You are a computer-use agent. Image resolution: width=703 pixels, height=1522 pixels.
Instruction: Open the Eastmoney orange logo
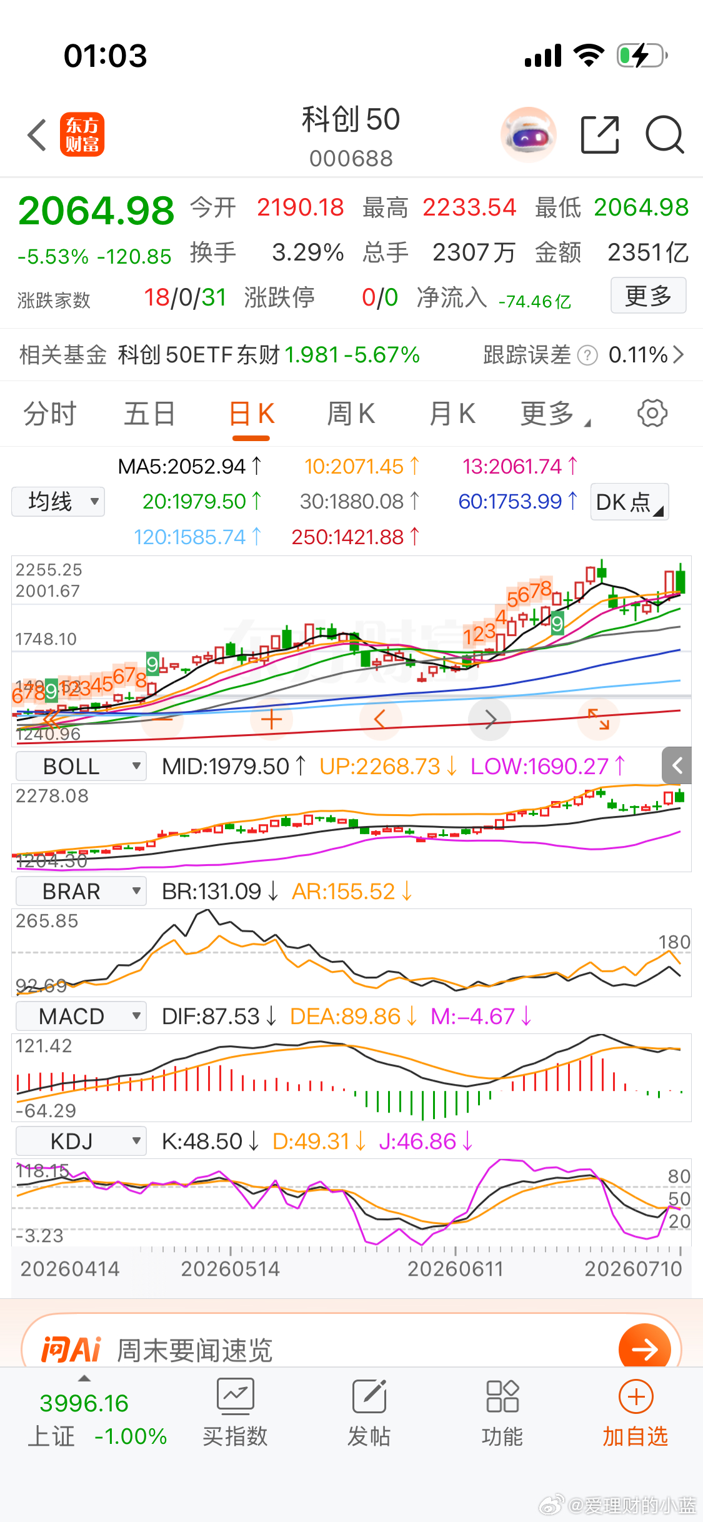click(x=82, y=134)
